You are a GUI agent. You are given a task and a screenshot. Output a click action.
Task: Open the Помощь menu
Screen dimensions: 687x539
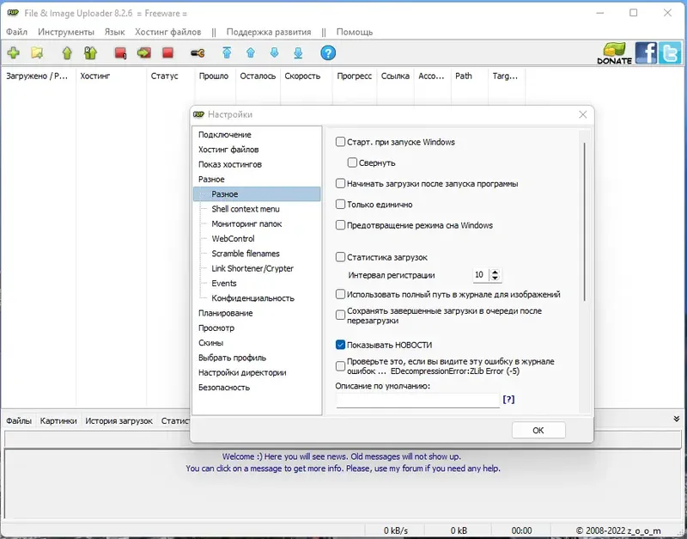(x=355, y=32)
